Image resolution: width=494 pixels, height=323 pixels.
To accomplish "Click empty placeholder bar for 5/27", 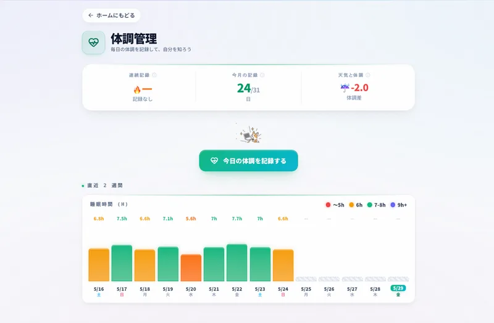I will [352, 279].
